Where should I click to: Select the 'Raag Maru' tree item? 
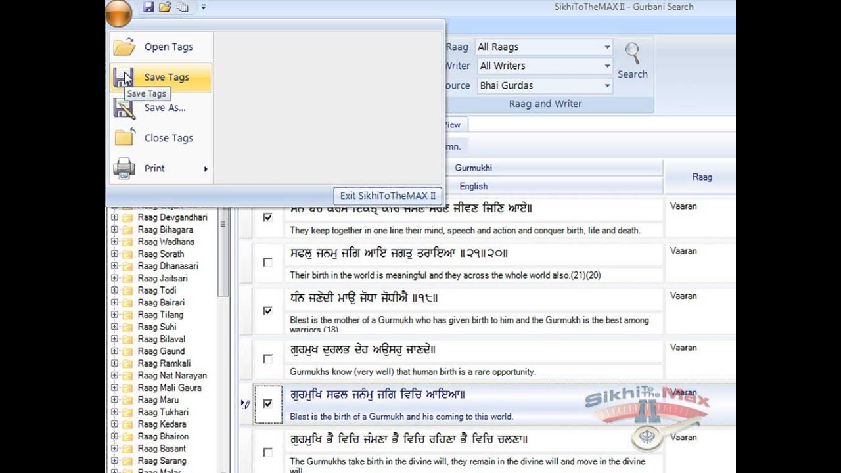point(158,400)
